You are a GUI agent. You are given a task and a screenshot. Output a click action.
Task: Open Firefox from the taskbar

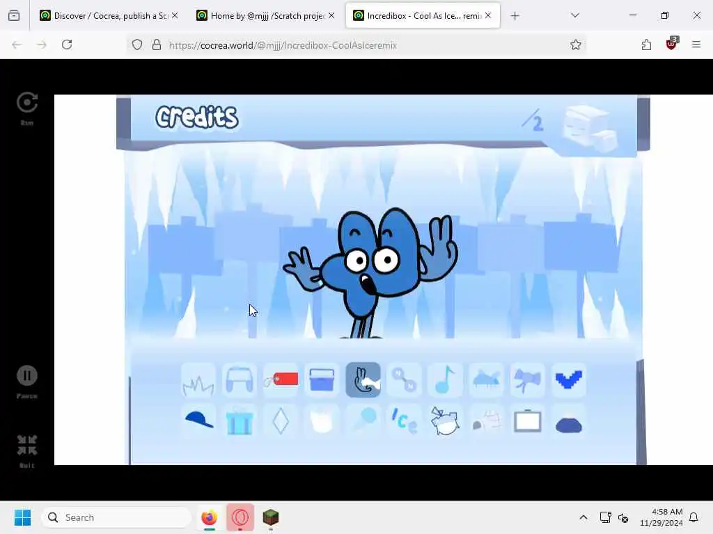[x=209, y=517]
